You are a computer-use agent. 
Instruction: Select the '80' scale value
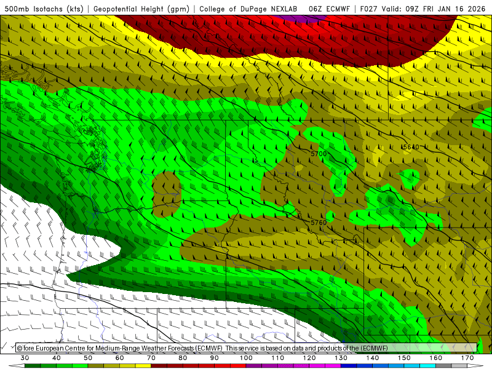pos(183,358)
